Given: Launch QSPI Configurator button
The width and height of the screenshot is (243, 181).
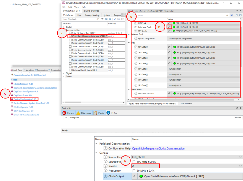Looking at the screenshot, I should tap(203, 39).
